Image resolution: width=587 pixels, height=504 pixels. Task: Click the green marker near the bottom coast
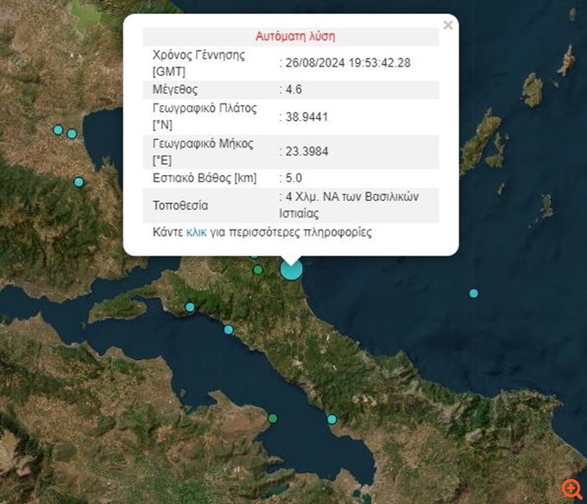pos(273,419)
